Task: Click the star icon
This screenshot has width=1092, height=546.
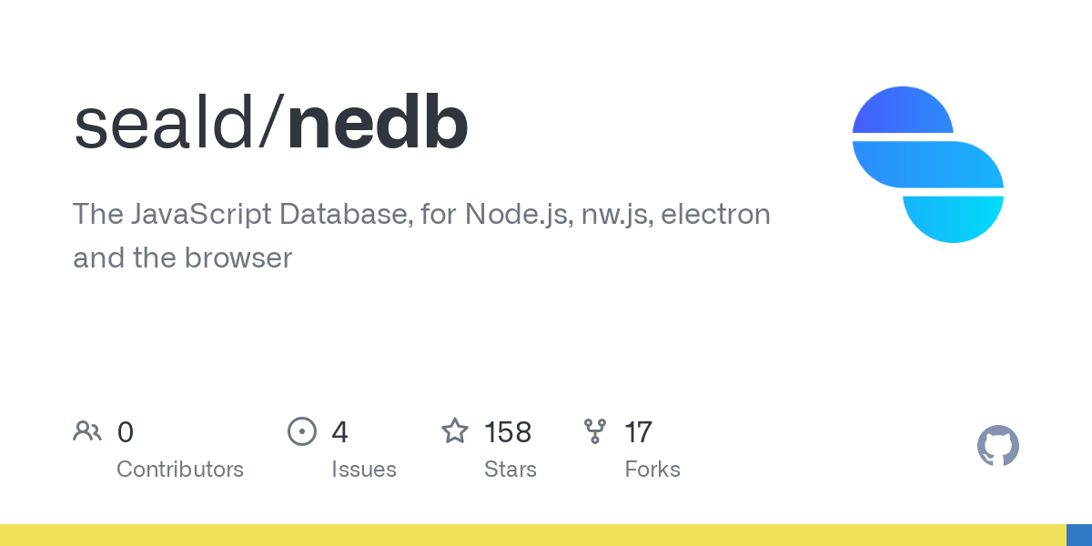Action: (x=455, y=431)
